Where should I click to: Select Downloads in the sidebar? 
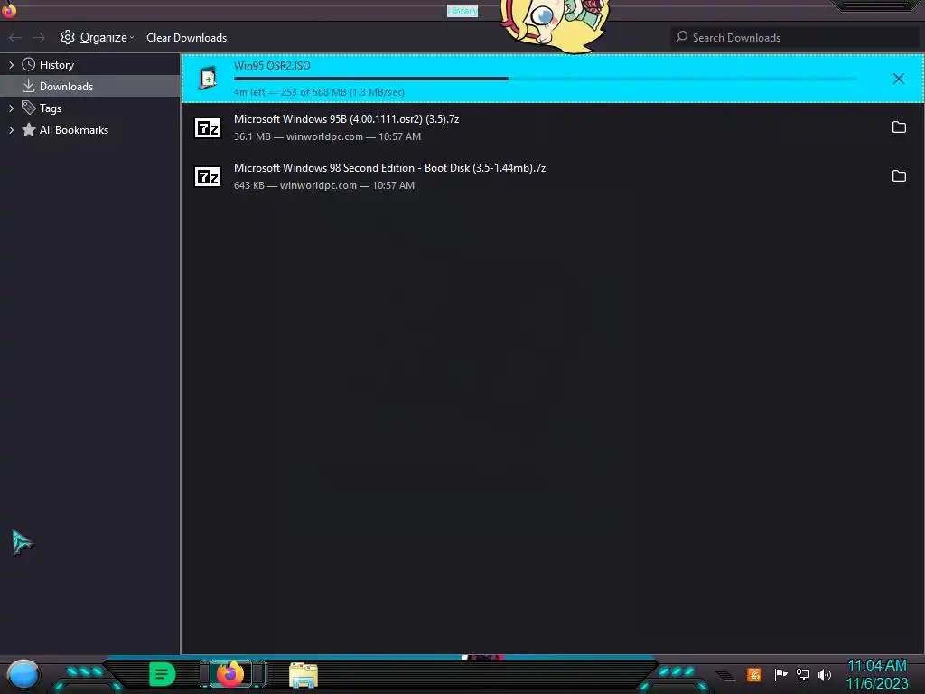[90, 86]
